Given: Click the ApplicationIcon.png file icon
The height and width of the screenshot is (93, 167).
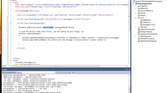Looking at the screenshot, I should (139, 29).
